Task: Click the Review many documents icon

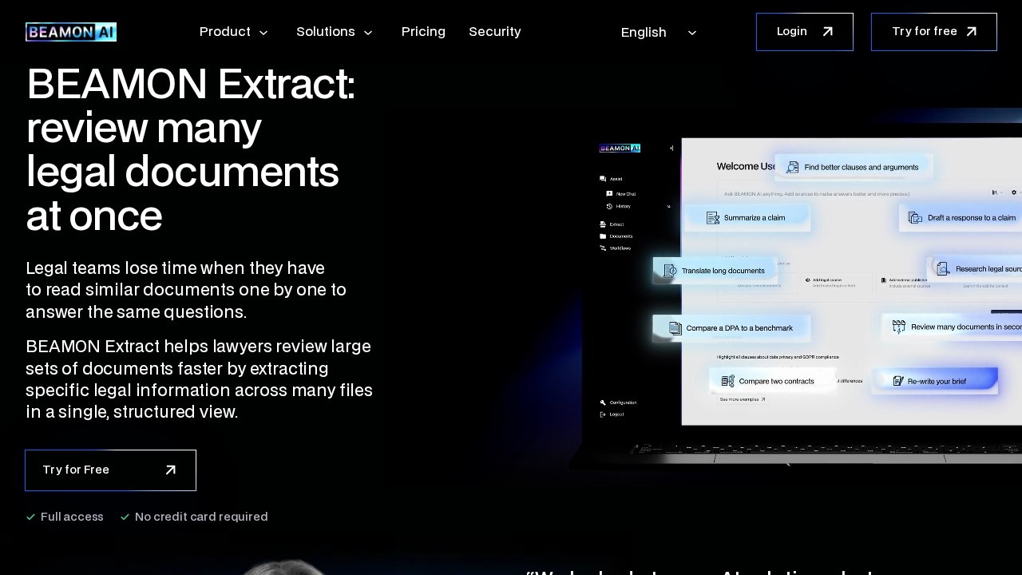Action: (x=899, y=327)
